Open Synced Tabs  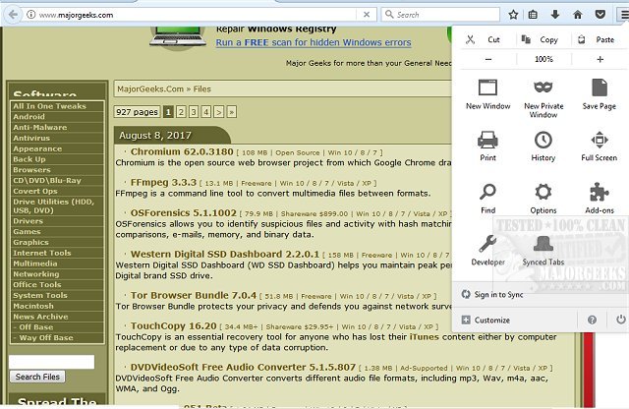[543, 250]
